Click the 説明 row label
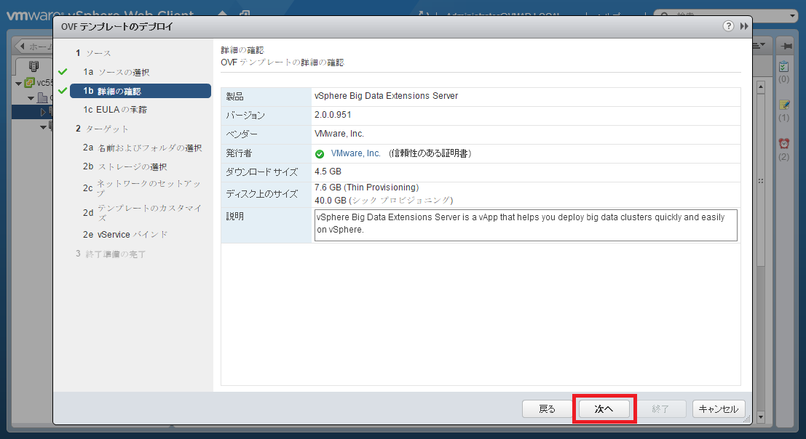The height and width of the screenshot is (439, 806). pyautogui.click(x=235, y=217)
